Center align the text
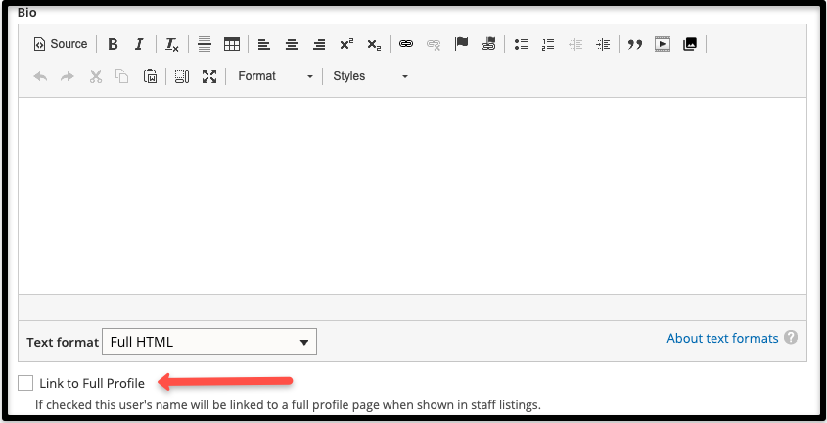The width and height of the screenshot is (827, 423). pyautogui.click(x=292, y=44)
